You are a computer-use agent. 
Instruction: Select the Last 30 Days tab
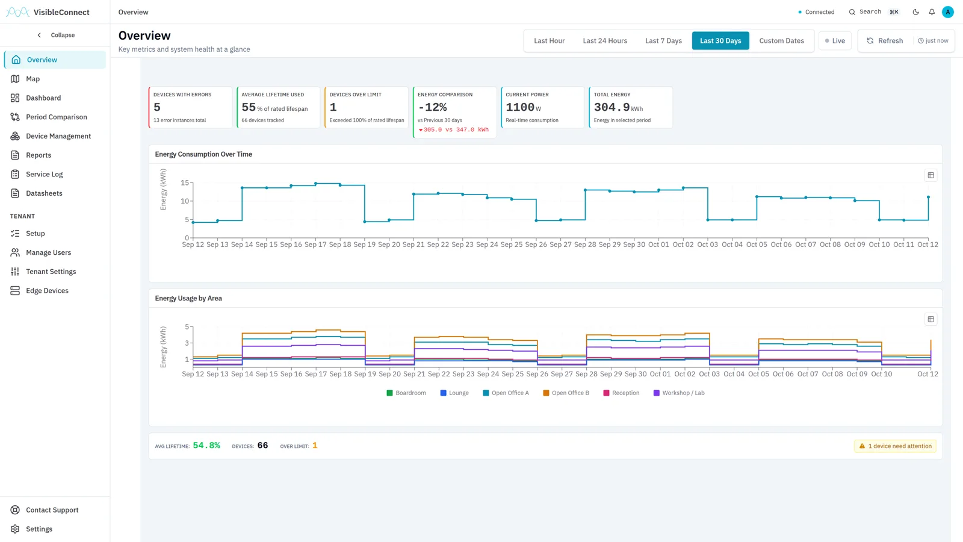(720, 41)
